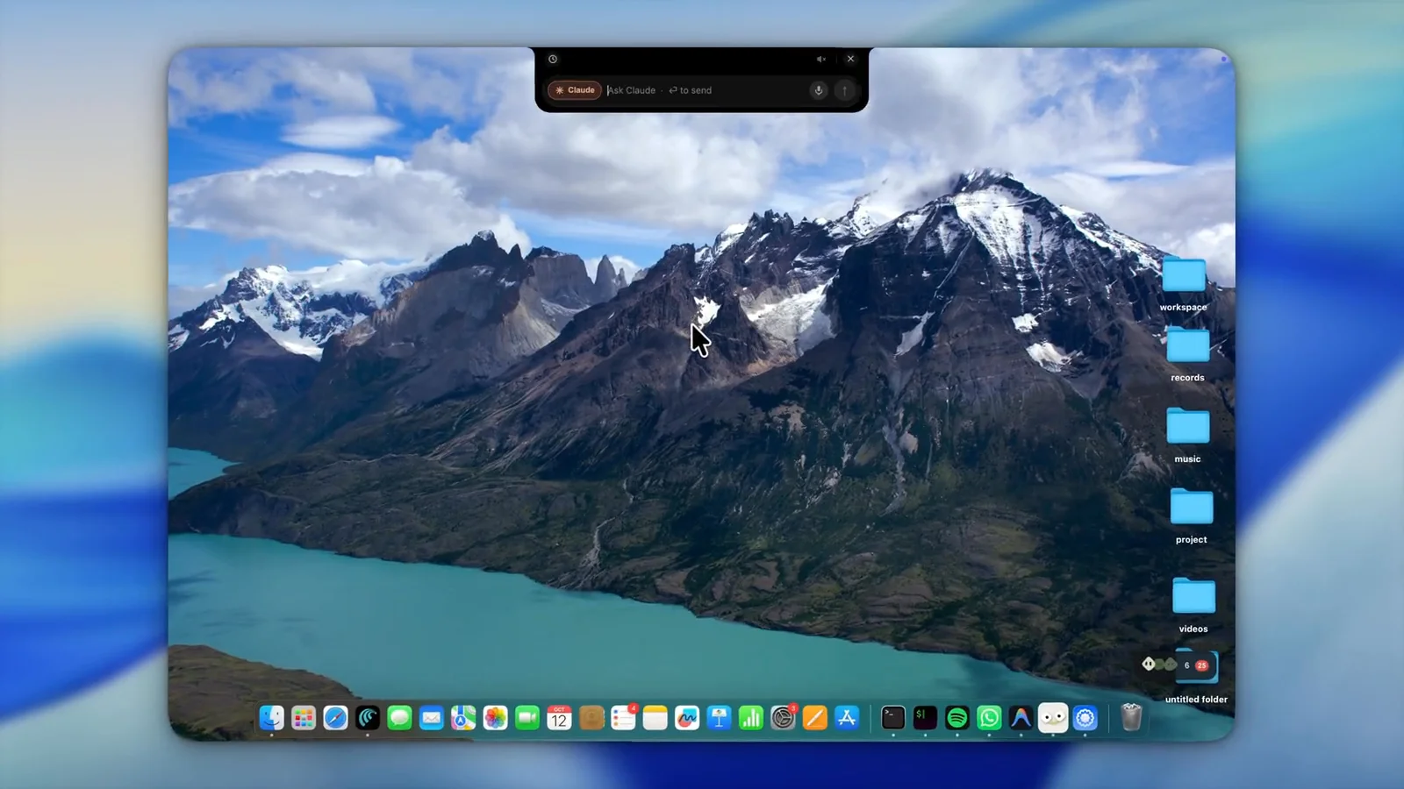This screenshot has width=1404, height=789.
Task: Toggle the muted speaker icon in Claude bar
Action: coord(821,59)
